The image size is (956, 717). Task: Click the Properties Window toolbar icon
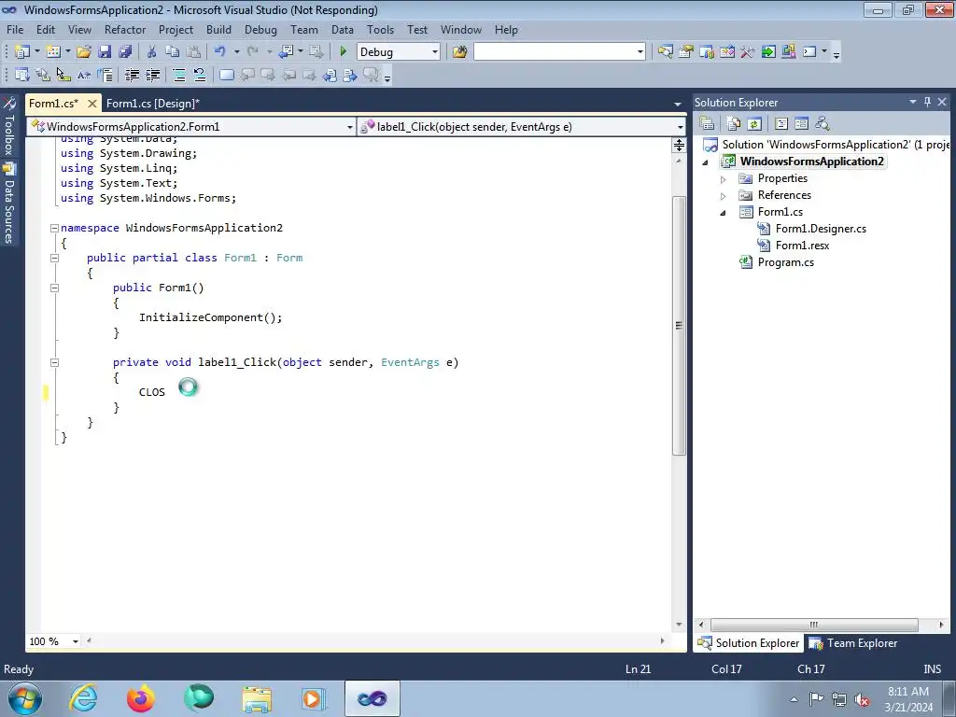pos(686,52)
